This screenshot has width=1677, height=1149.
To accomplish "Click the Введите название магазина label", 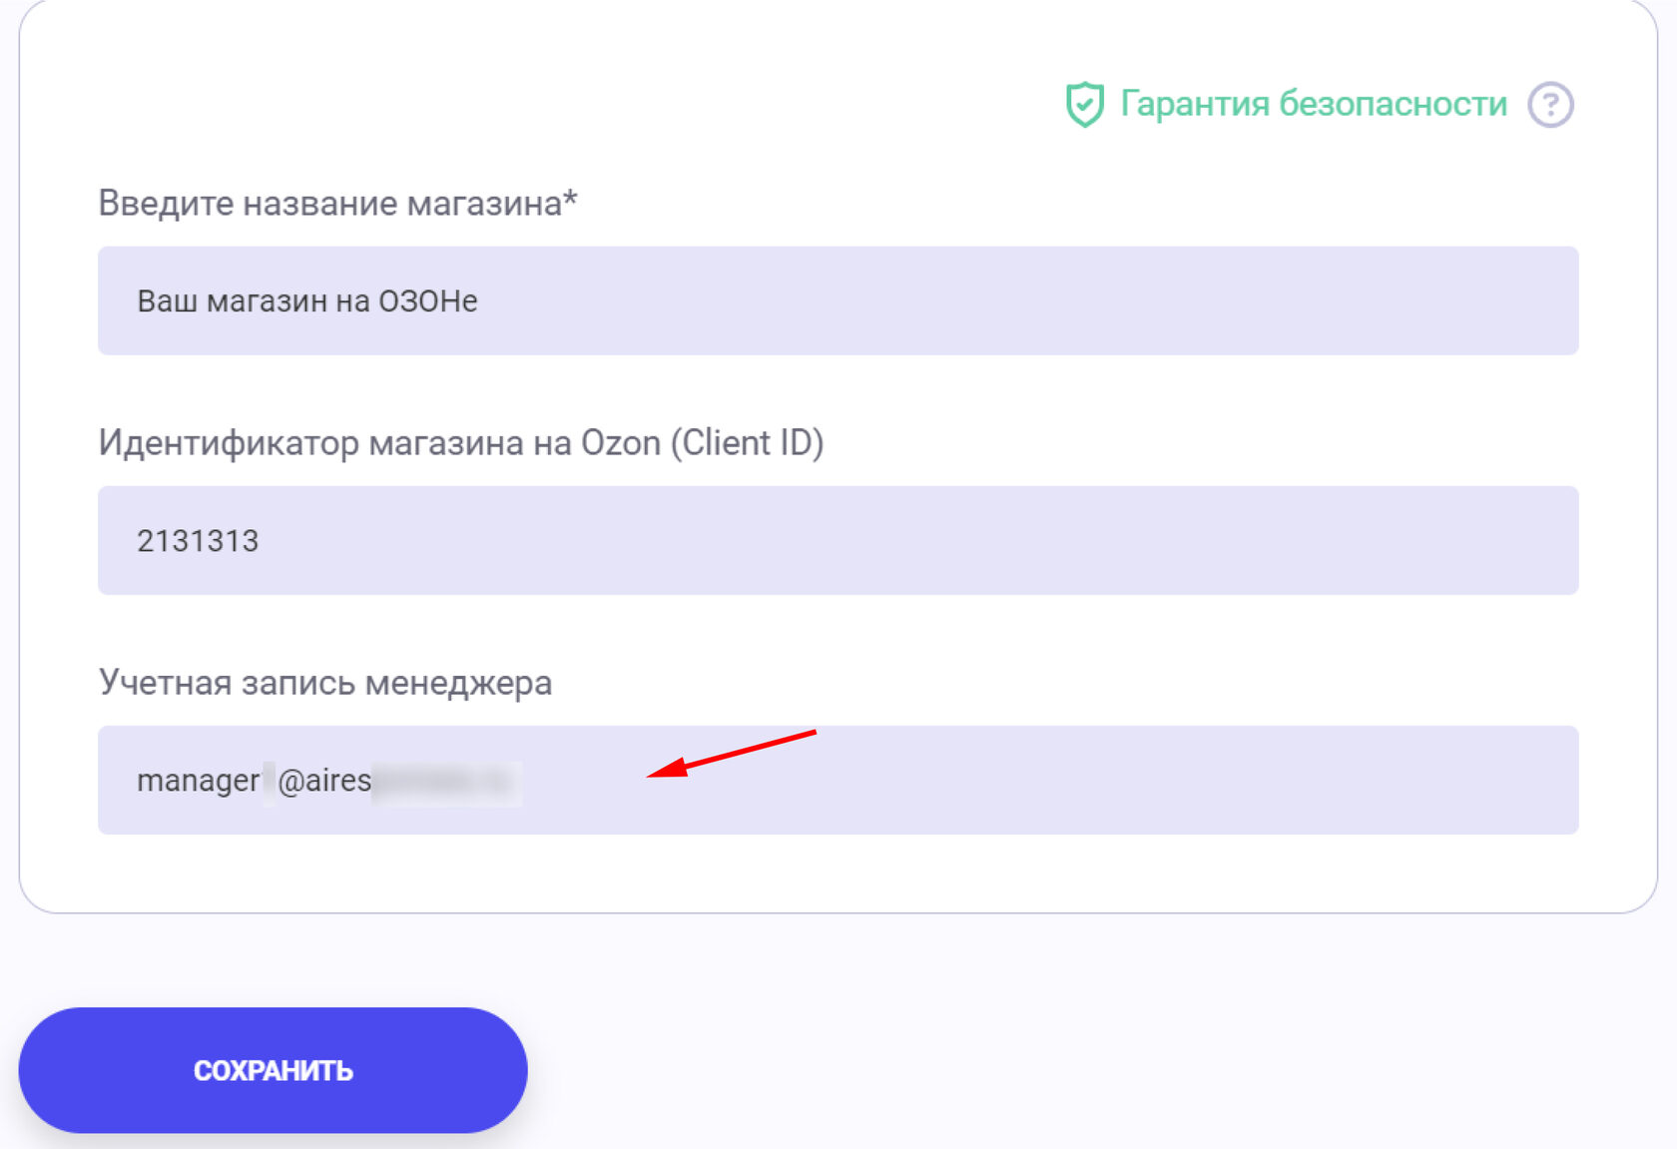I will (329, 204).
